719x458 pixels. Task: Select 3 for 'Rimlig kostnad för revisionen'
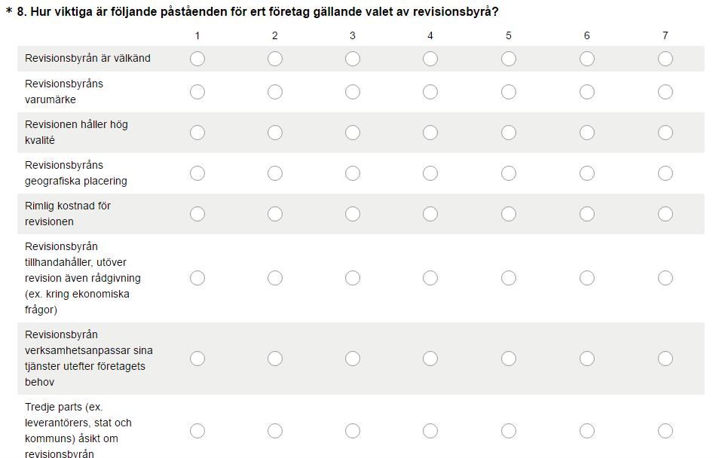tap(353, 214)
